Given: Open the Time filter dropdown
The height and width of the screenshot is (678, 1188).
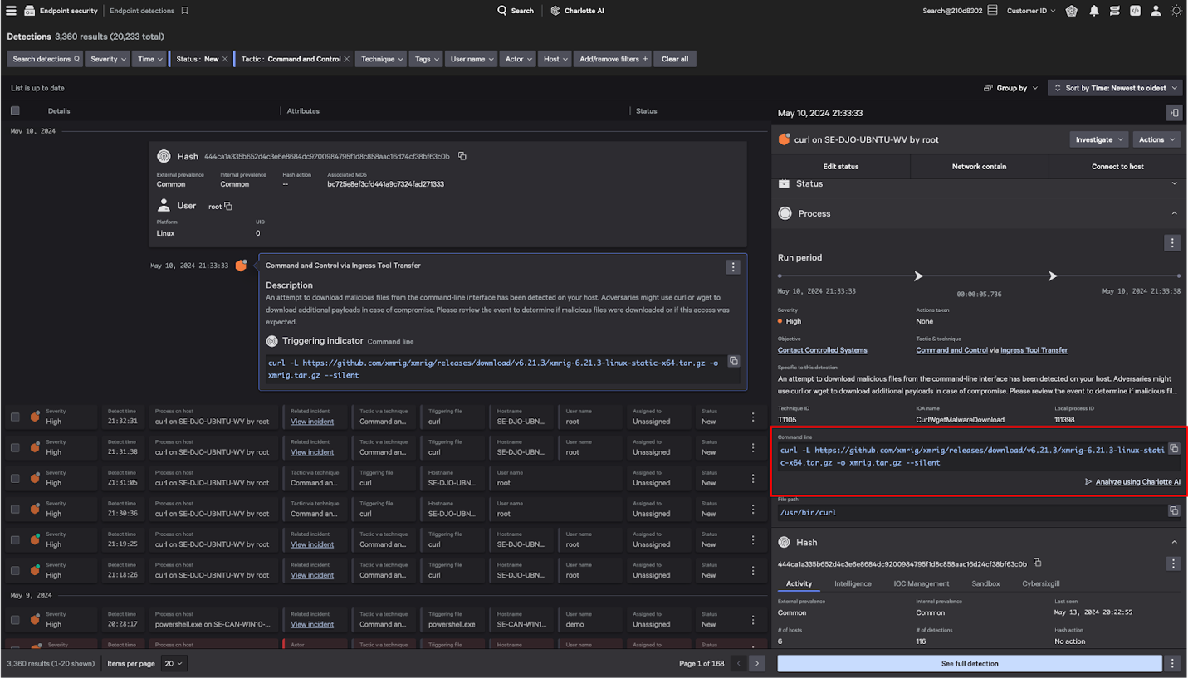Looking at the screenshot, I should [149, 59].
